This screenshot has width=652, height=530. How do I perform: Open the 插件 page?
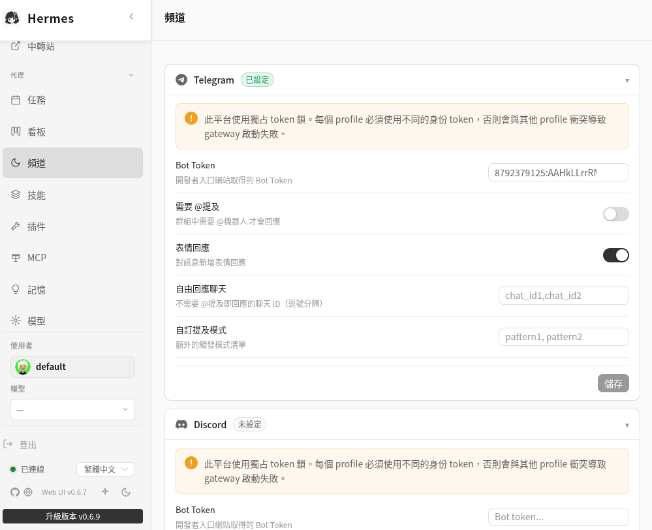(72, 226)
